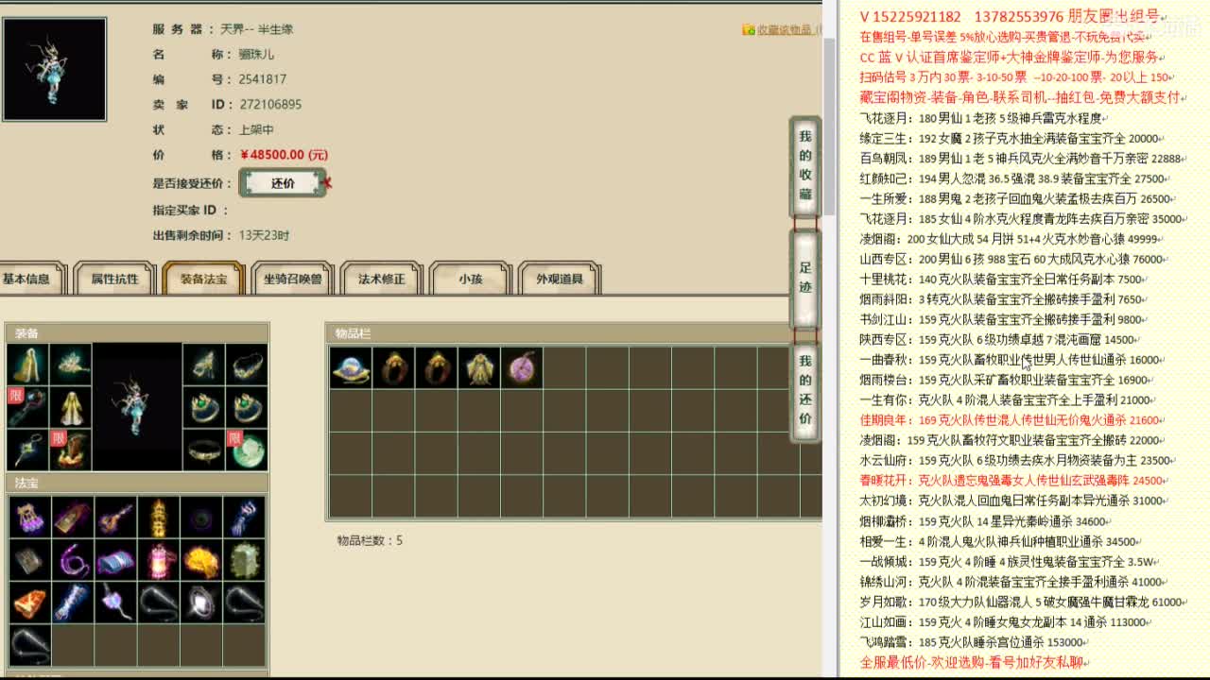Select the brown box 法宝 icon
The height and width of the screenshot is (680, 1210).
click(72, 518)
